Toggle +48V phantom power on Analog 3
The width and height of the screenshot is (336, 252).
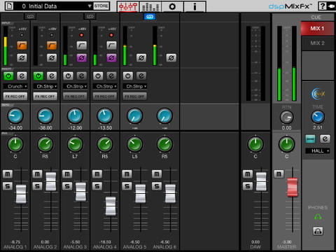[81, 35]
